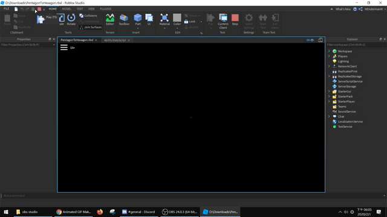The width and height of the screenshot is (387, 217).
Task: Open the in-game hamburger menu
Action: (x=64, y=48)
